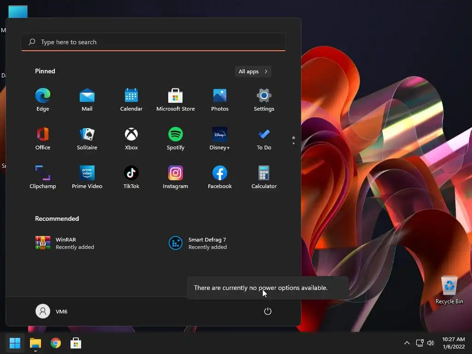
Task: Open Spotify from pinned apps
Action: 176,139
